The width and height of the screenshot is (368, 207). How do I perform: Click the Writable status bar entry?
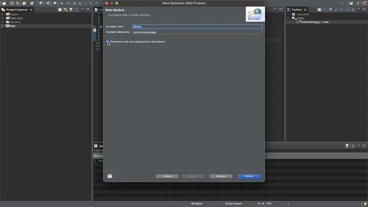coord(197,204)
